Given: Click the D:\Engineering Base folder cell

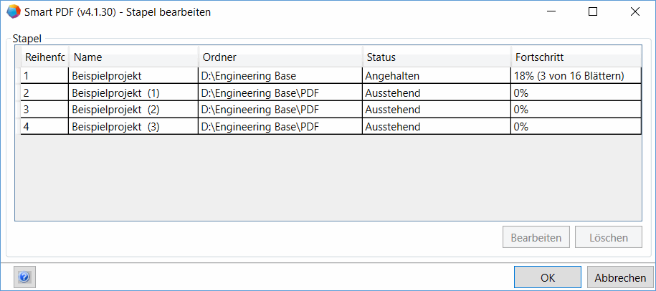Looking at the screenshot, I should pyautogui.click(x=249, y=75).
